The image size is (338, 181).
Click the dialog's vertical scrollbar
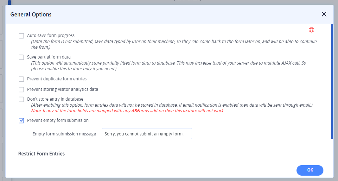click(332, 82)
